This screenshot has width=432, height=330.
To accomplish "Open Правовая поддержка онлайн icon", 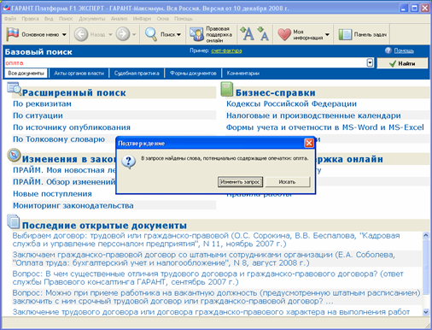I will point(196,34).
